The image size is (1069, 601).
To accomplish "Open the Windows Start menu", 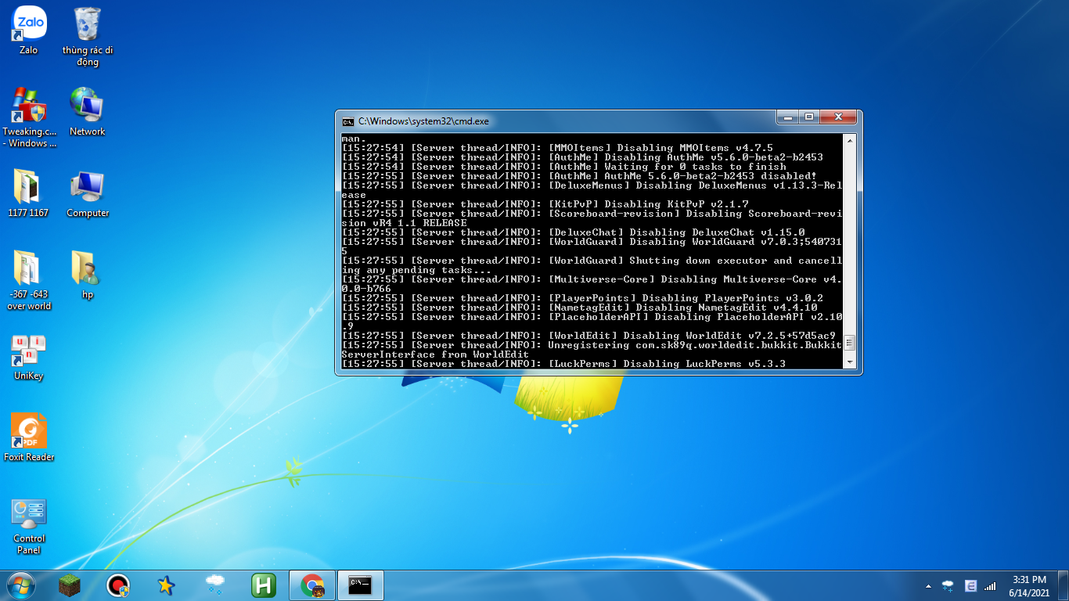I will [20, 585].
